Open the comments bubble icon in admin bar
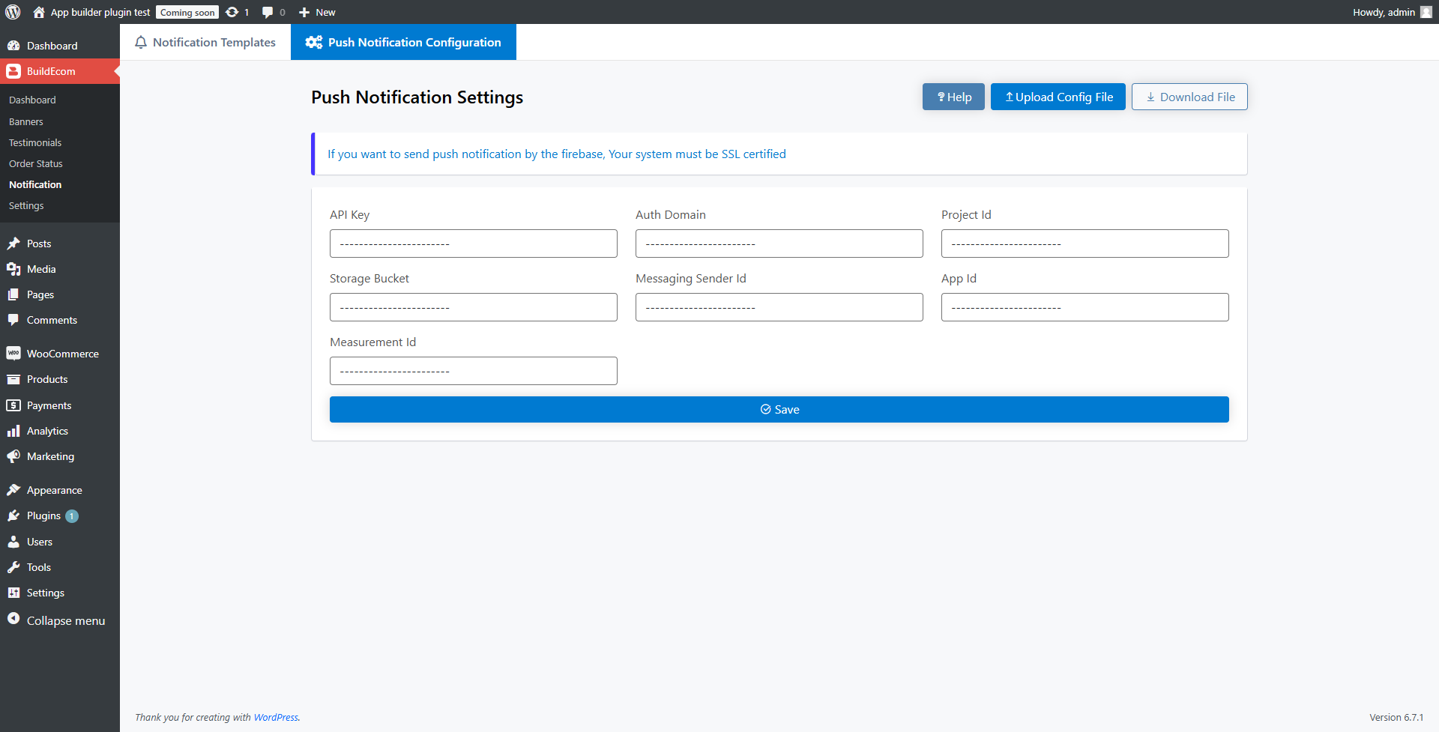The image size is (1439, 732). point(268,12)
